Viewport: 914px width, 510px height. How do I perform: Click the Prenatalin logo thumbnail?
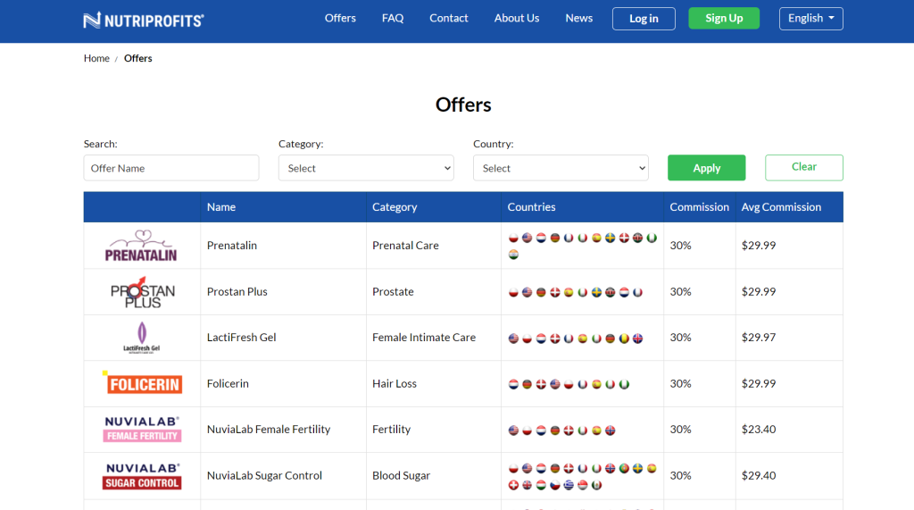pyautogui.click(x=141, y=246)
